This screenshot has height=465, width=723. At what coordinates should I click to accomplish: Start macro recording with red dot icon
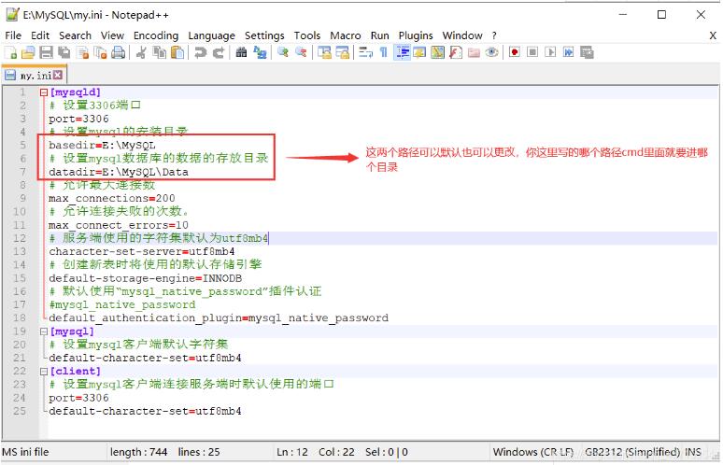click(515, 53)
